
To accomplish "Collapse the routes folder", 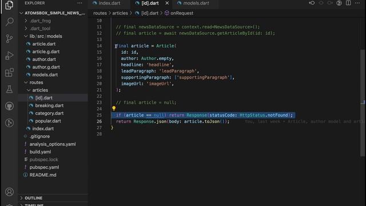I will (53, 82).
